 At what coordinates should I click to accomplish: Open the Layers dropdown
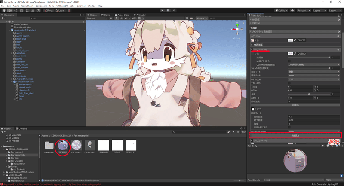tap(319, 10)
